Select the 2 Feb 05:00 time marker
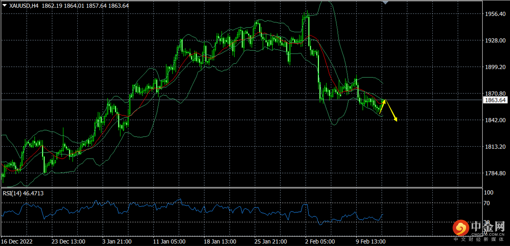 tap(320, 242)
